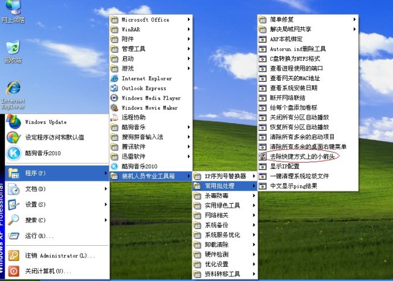Click the 注销 Administrator key icon

pos(14,255)
